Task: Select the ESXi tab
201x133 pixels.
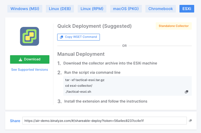Action: coord(187,9)
